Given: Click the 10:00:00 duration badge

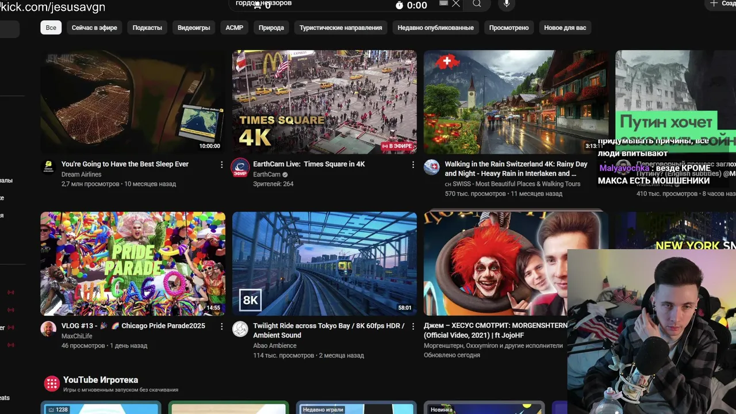Looking at the screenshot, I should (209, 146).
